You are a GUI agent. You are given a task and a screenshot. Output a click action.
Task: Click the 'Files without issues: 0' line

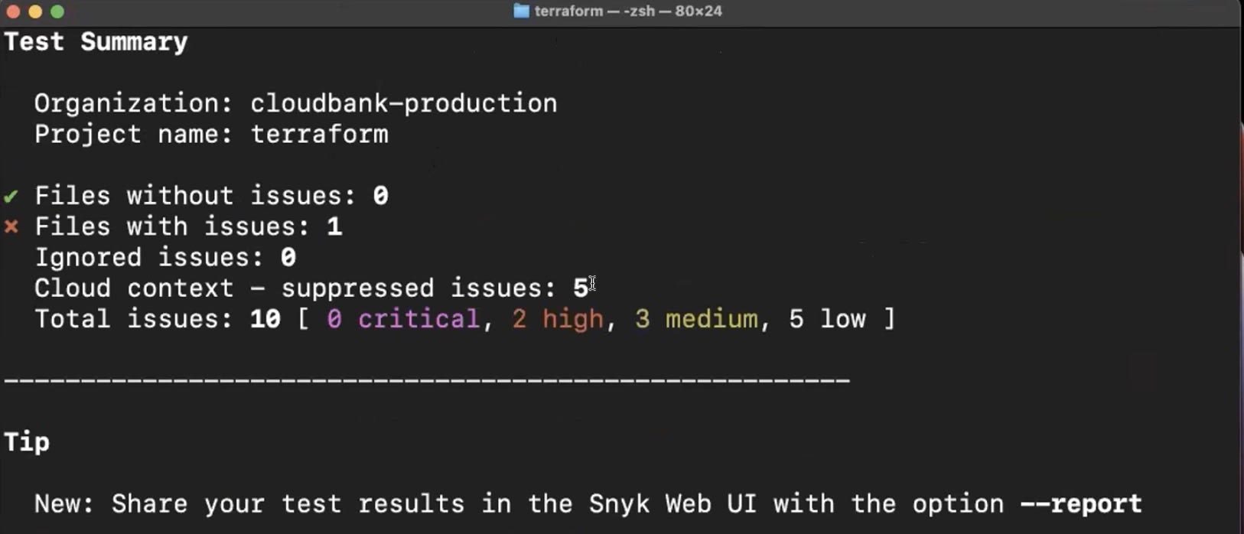[211, 196]
